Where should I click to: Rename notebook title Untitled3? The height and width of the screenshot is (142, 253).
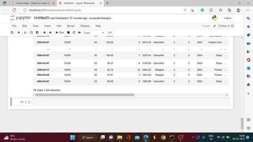41,18
